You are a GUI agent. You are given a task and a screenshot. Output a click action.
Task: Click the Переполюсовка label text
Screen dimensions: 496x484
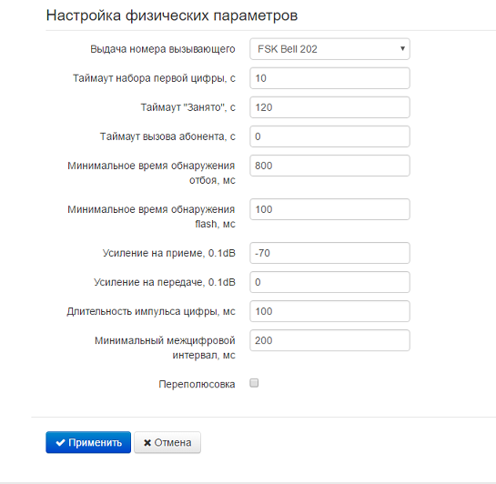197,384
